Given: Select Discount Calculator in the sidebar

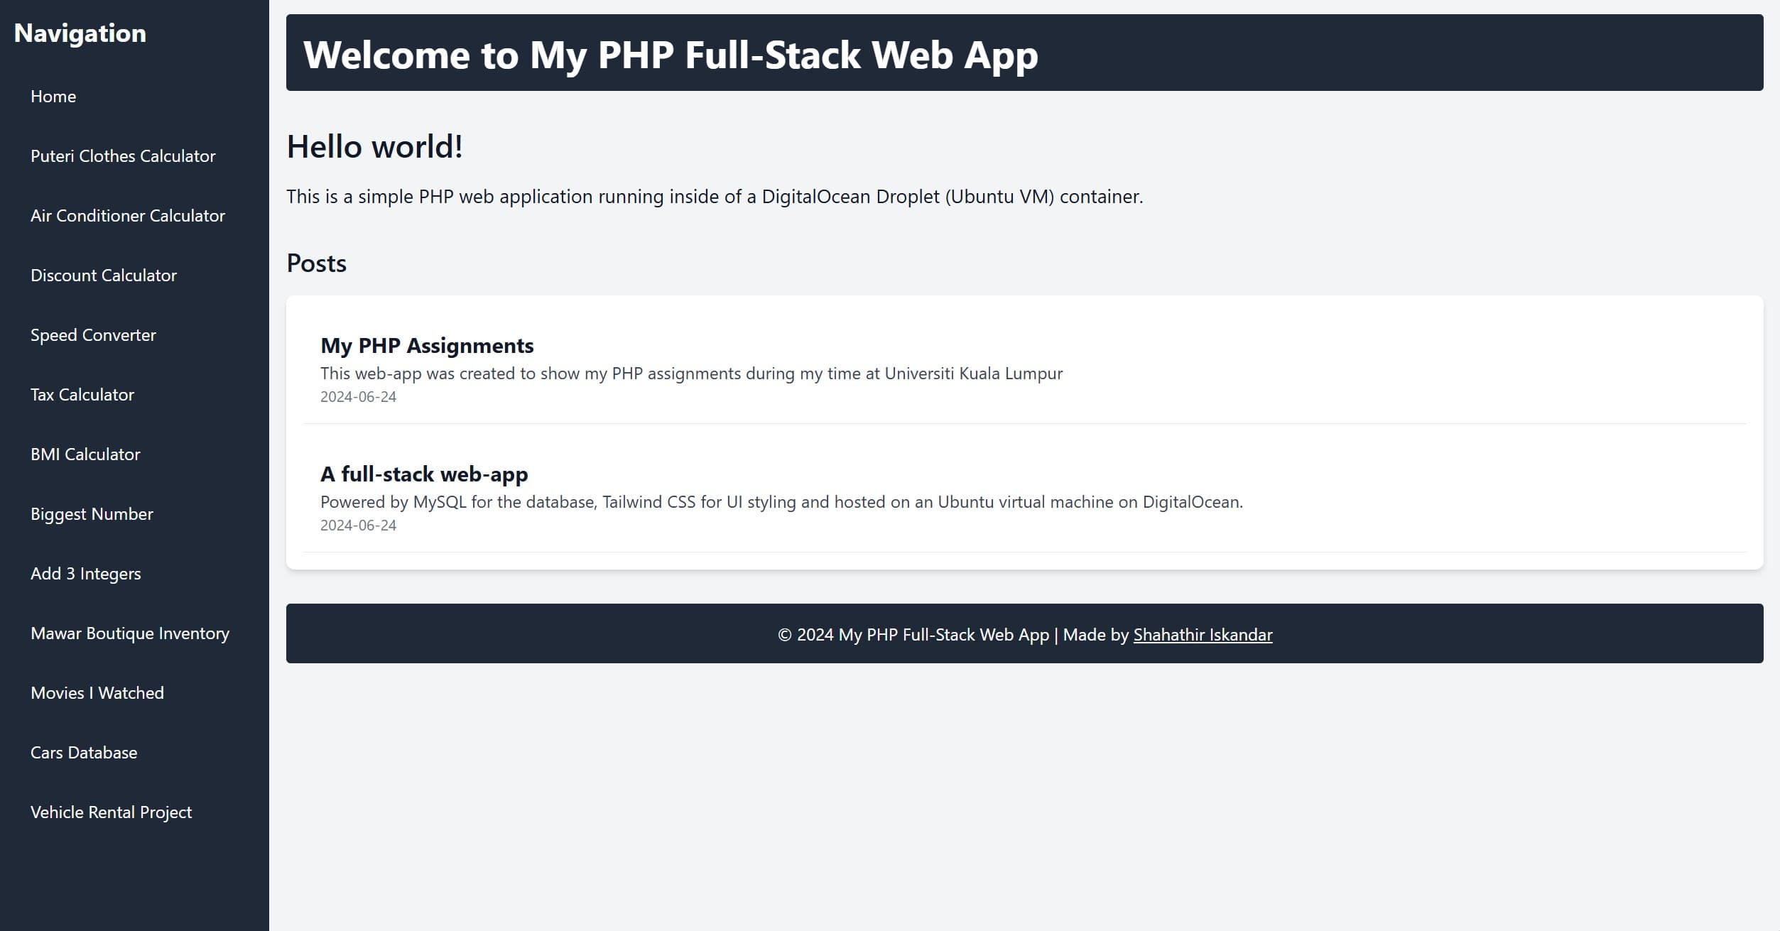Looking at the screenshot, I should pyautogui.click(x=104, y=276).
